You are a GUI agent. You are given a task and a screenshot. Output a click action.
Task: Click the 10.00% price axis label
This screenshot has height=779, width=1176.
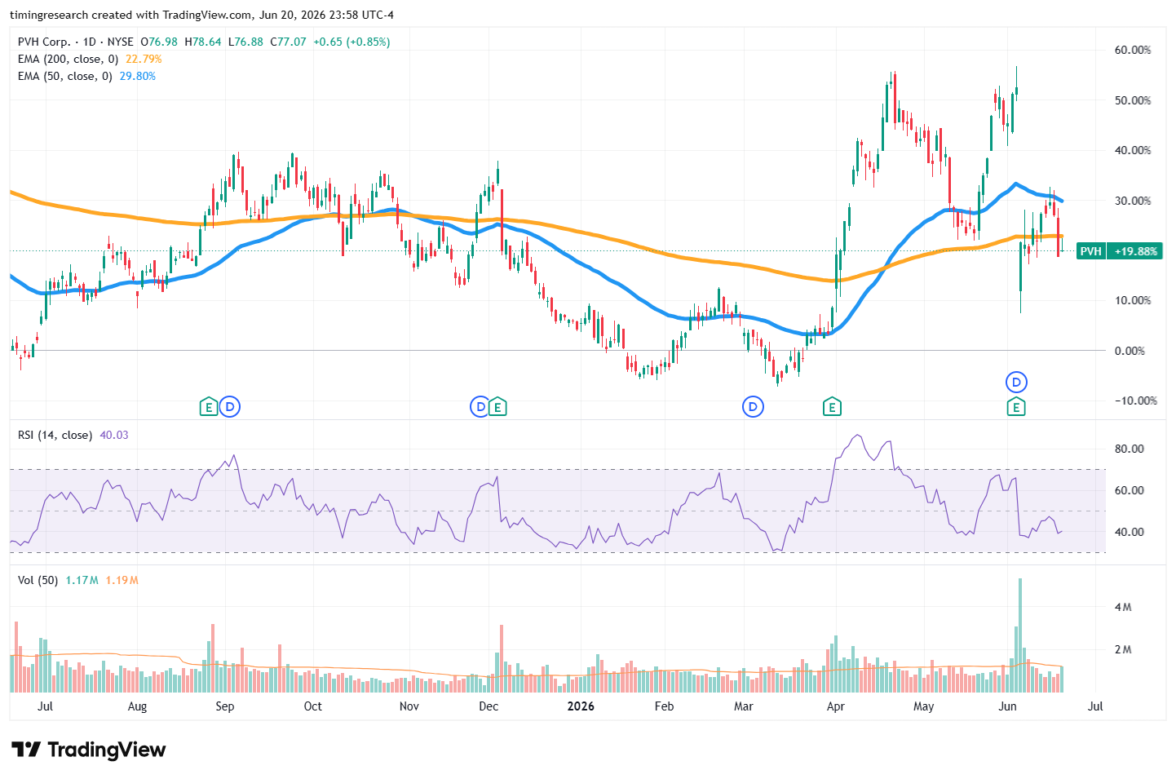[x=1134, y=300]
